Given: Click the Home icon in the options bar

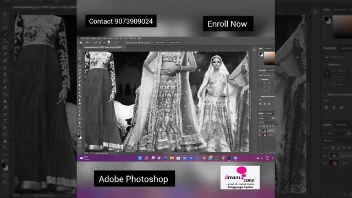Looking at the screenshot, I should 81,43.
